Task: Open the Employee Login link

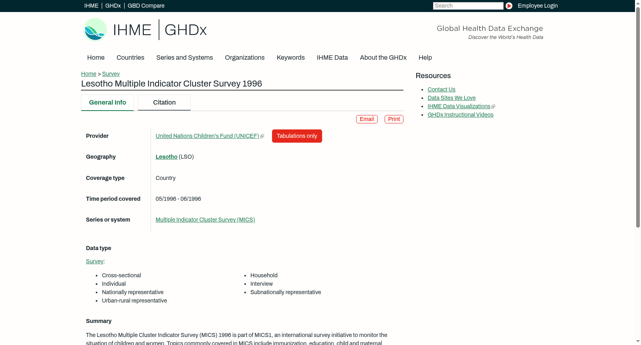Action: (x=538, y=6)
